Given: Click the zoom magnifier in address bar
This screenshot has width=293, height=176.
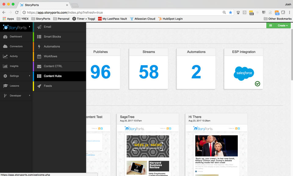Looking at the screenshot, I should (x=224, y=12).
